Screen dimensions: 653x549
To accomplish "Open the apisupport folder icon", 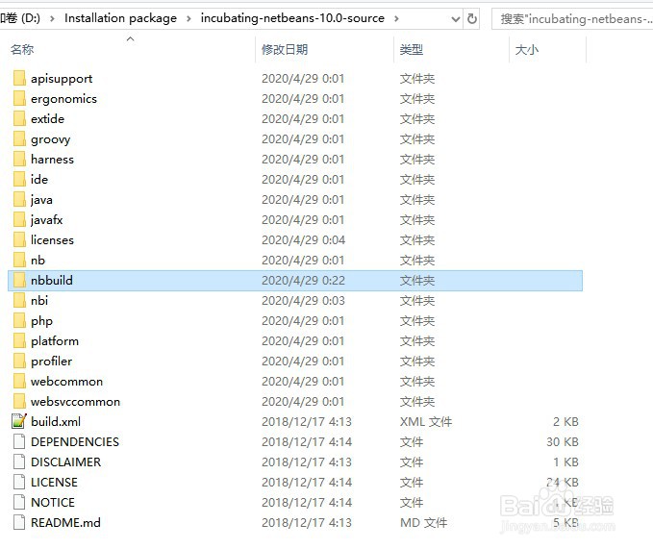I will coord(19,78).
